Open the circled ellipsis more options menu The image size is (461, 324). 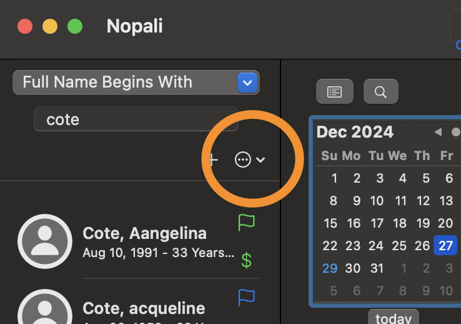[242, 159]
